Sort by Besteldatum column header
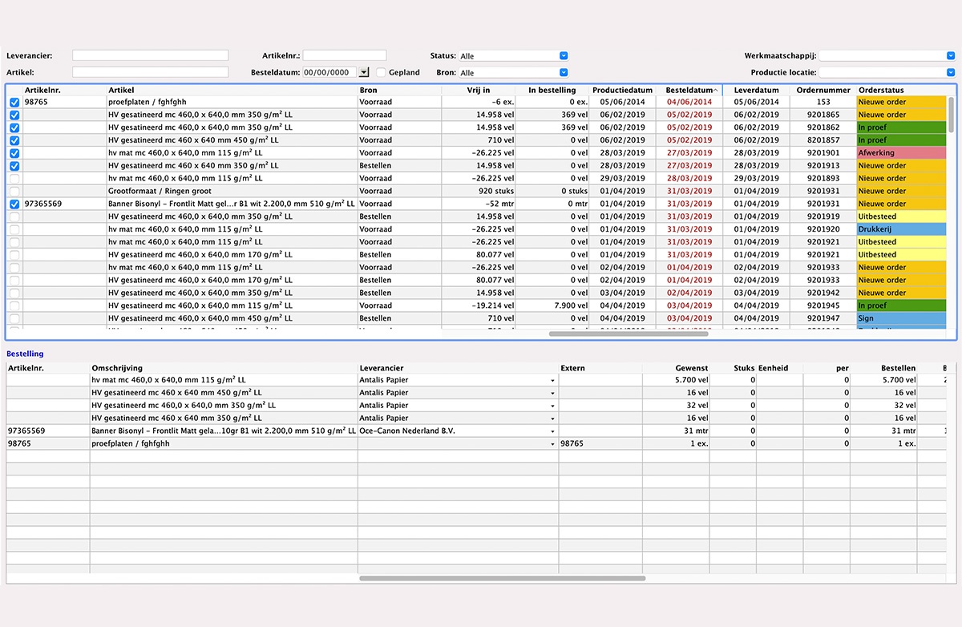Image resolution: width=962 pixels, height=627 pixels. click(x=689, y=90)
